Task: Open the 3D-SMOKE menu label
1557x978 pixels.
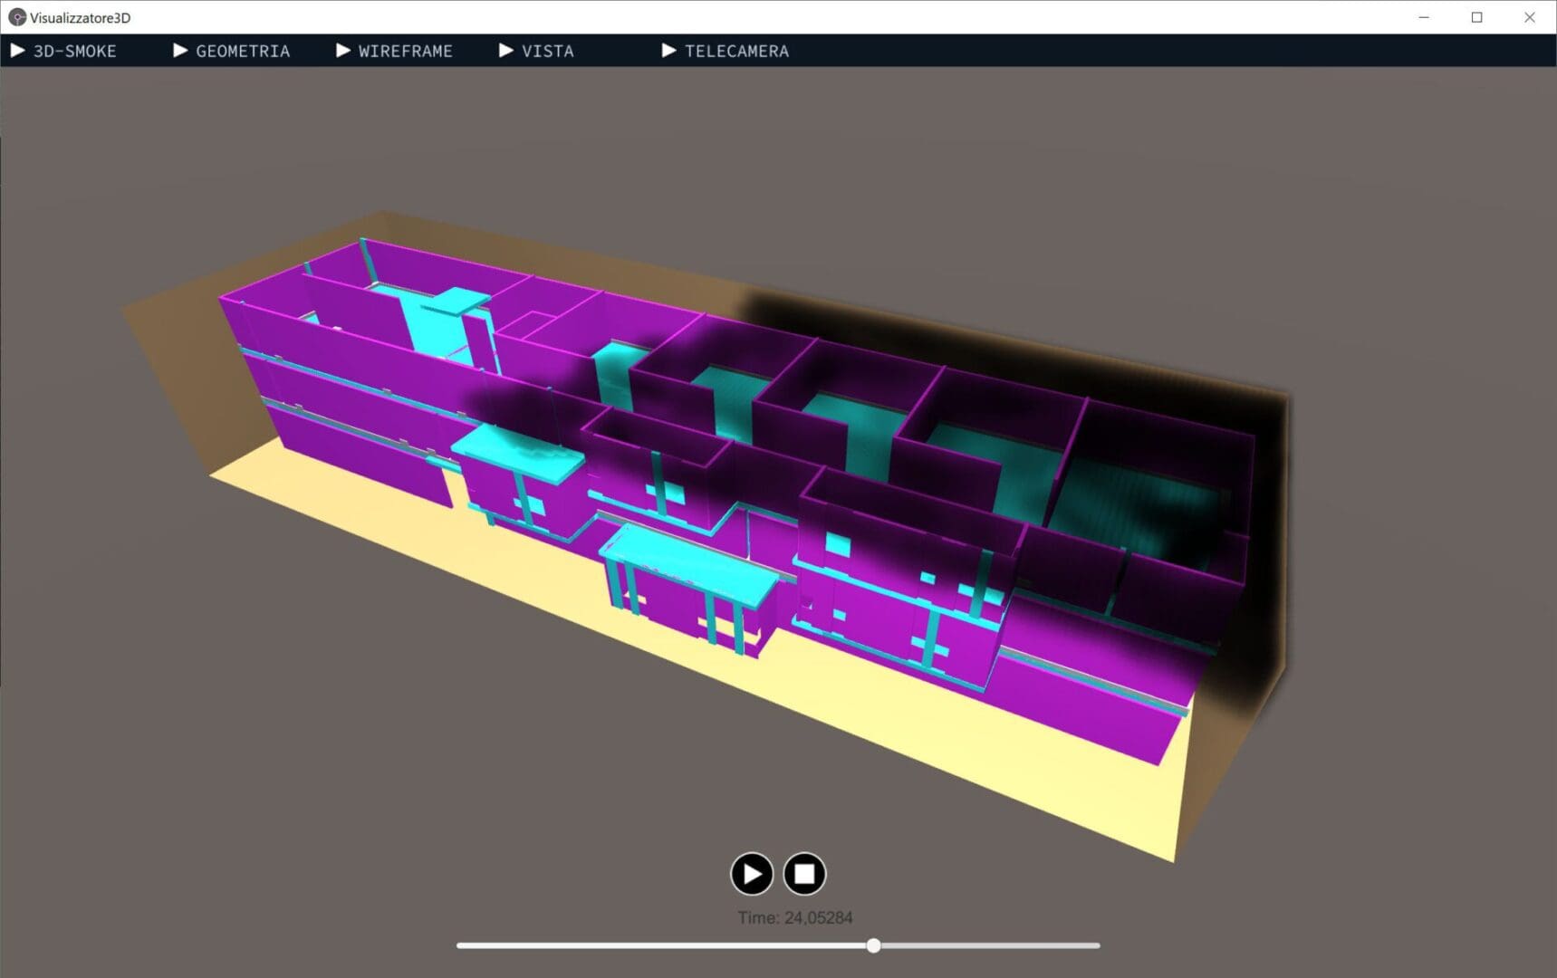Action: (x=74, y=52)
